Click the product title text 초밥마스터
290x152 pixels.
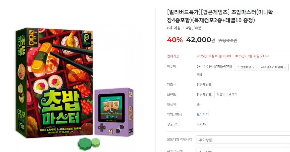(x=243, y=12)
